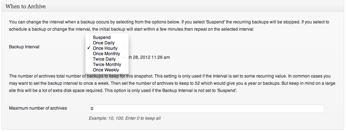
Task: Focus the Maximum number of archives field
Action: 206,109
